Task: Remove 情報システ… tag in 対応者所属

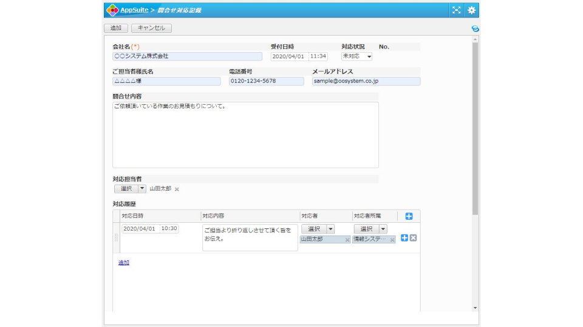Action: click(392, 240)
